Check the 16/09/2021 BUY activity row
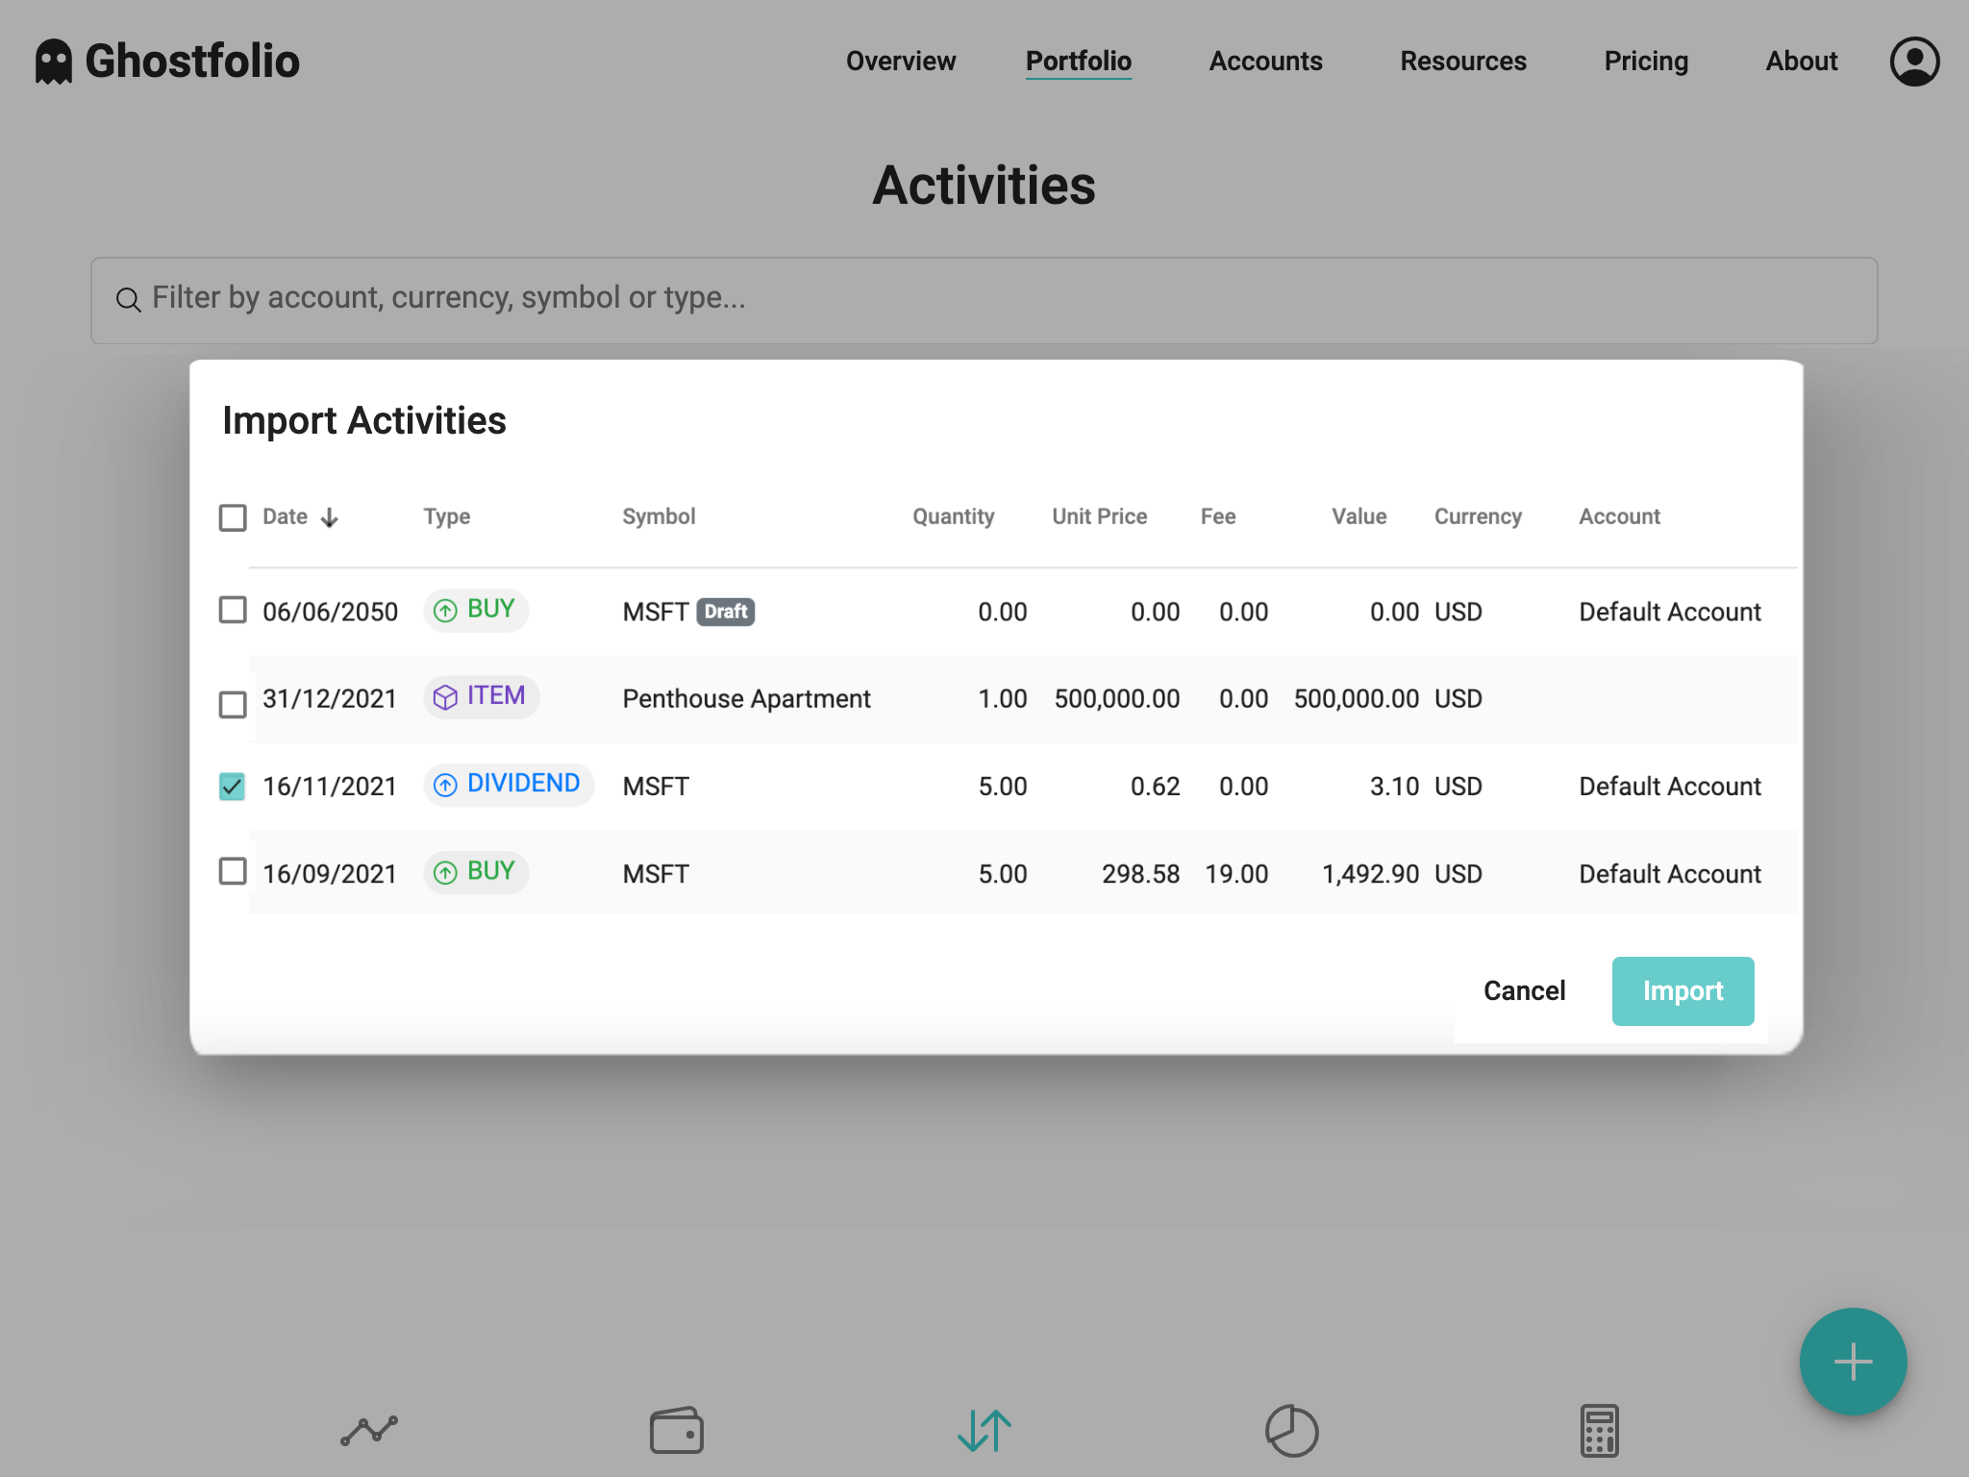The image size is (1969, 1477). 233,873
